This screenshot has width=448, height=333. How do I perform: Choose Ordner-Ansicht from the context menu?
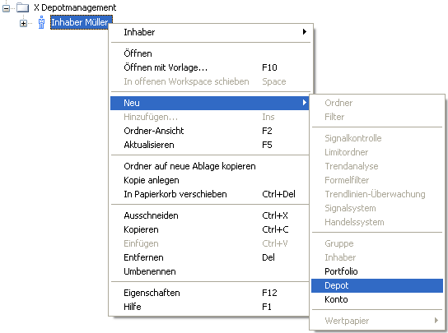210,131
